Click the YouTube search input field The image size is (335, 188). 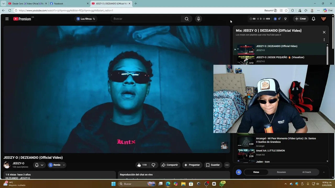(x=146, y=19)
